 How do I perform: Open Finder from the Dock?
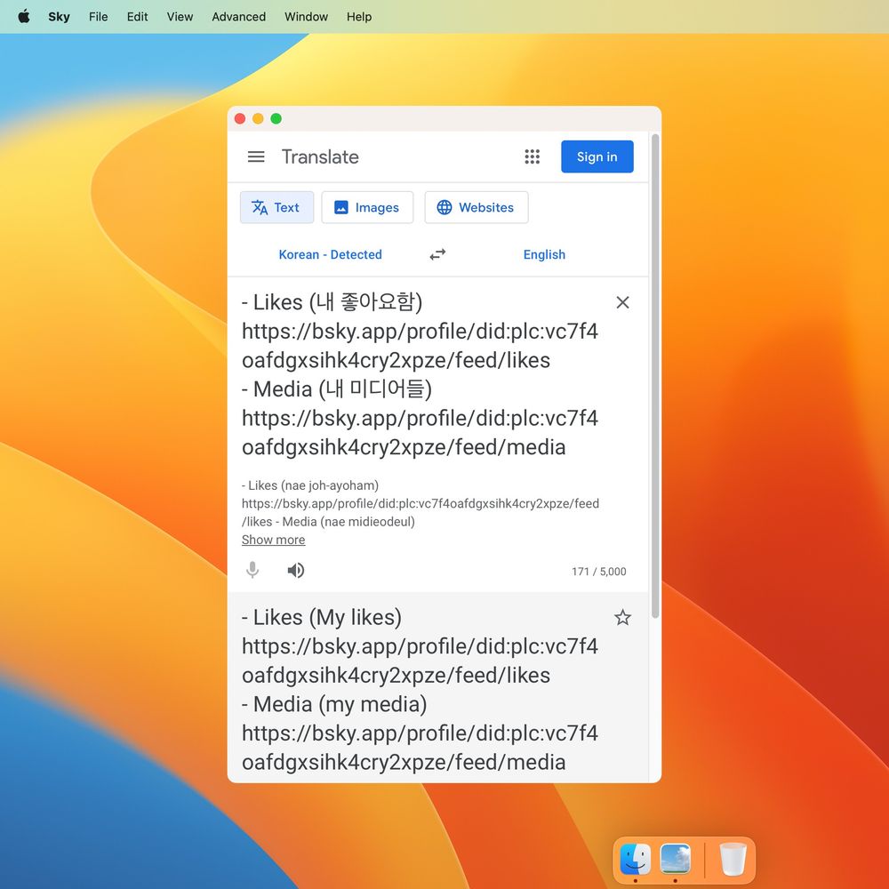pyautogui.click(x=635, y=859)
